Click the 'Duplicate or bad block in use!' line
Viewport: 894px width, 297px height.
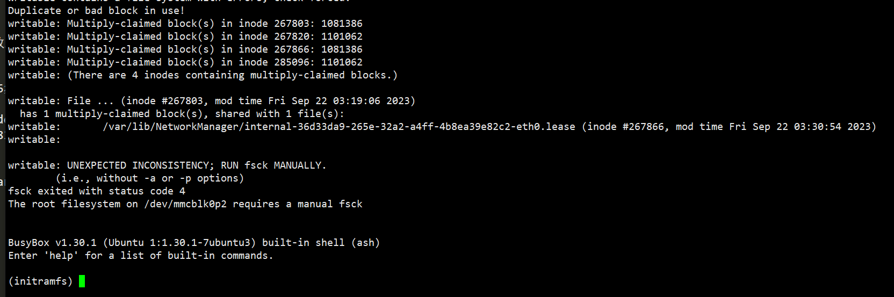(x=96, y=11)
